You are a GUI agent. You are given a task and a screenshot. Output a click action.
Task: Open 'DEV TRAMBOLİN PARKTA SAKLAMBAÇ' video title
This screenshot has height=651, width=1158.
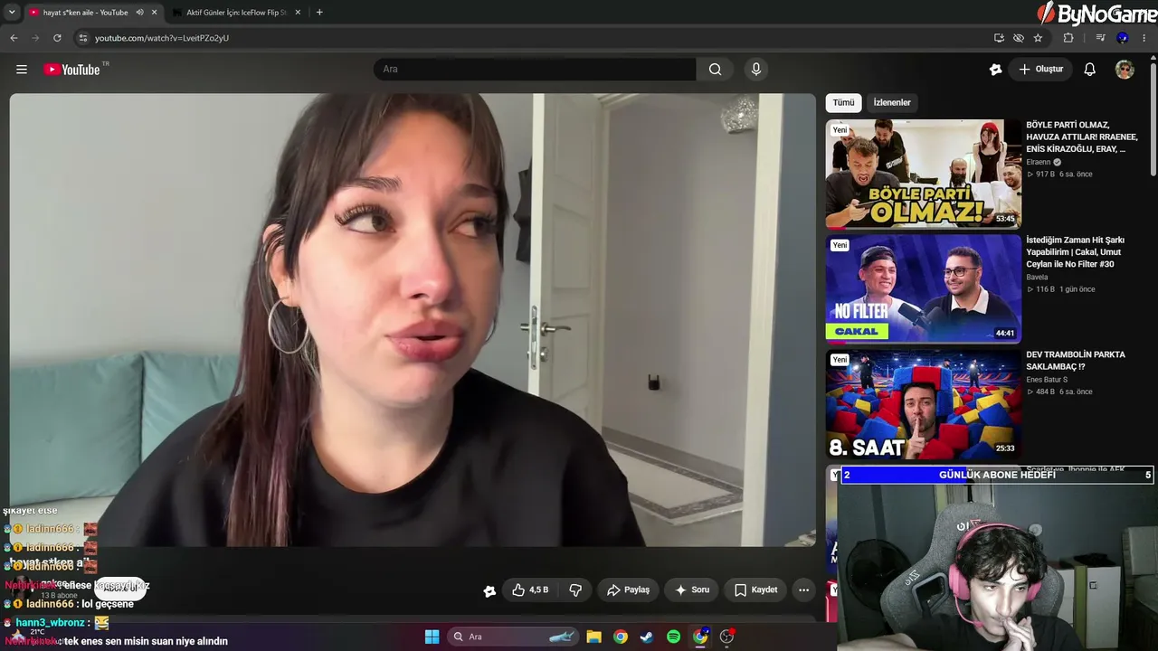pyautogui.click(x=1076, y=361)
